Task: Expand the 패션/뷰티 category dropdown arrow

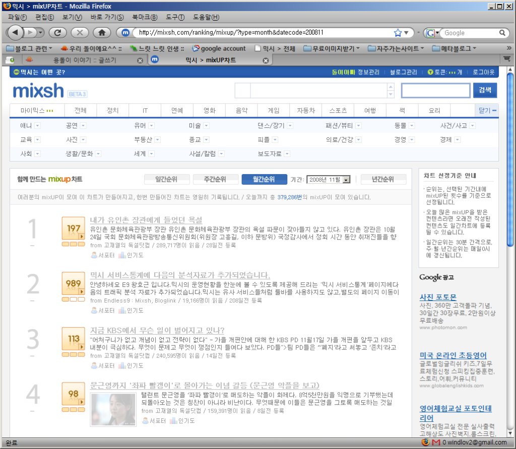Action: click(358, 125)
